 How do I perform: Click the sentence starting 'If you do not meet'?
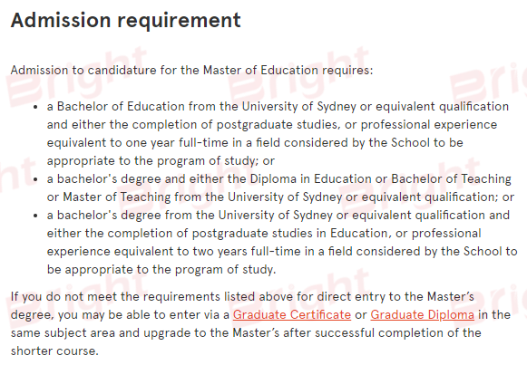pyautogui.click(x=260, y=323)
